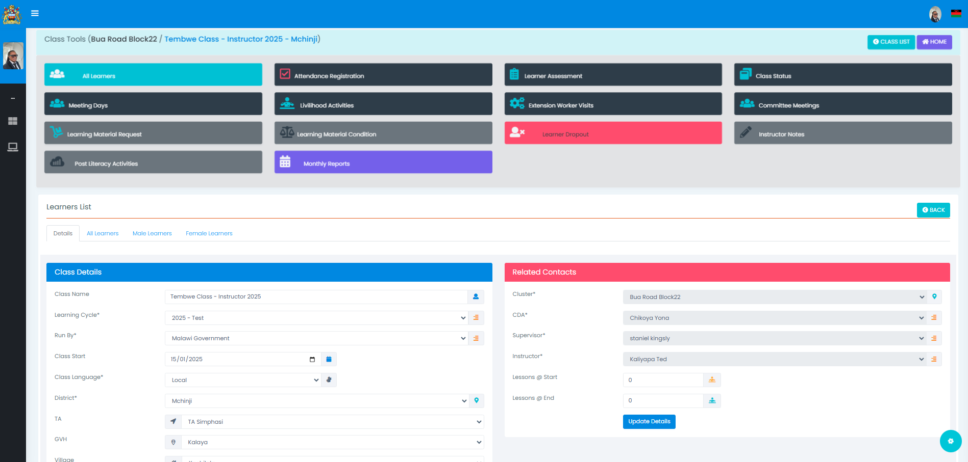Image resolution: width=968 pixels, height=462 pixels.
Task: Expand the Learning Cycle dropdown
Action: click(316, 318)
